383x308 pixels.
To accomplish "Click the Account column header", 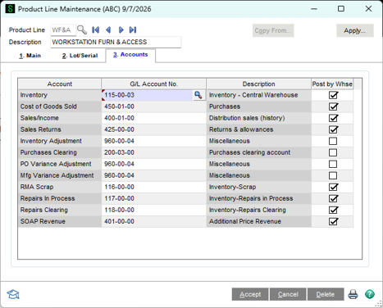I will click(x=60, y=84).
